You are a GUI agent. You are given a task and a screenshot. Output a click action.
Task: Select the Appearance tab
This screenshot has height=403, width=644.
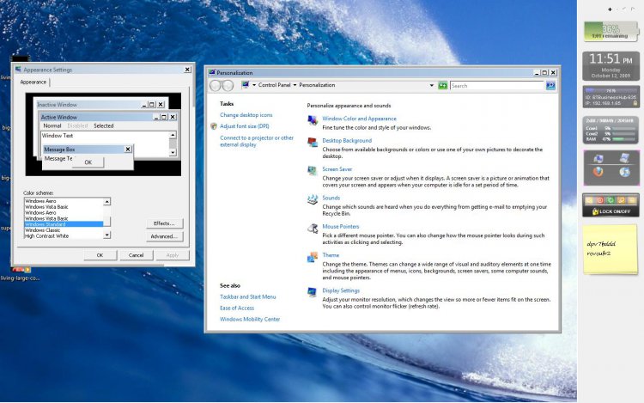33,82
